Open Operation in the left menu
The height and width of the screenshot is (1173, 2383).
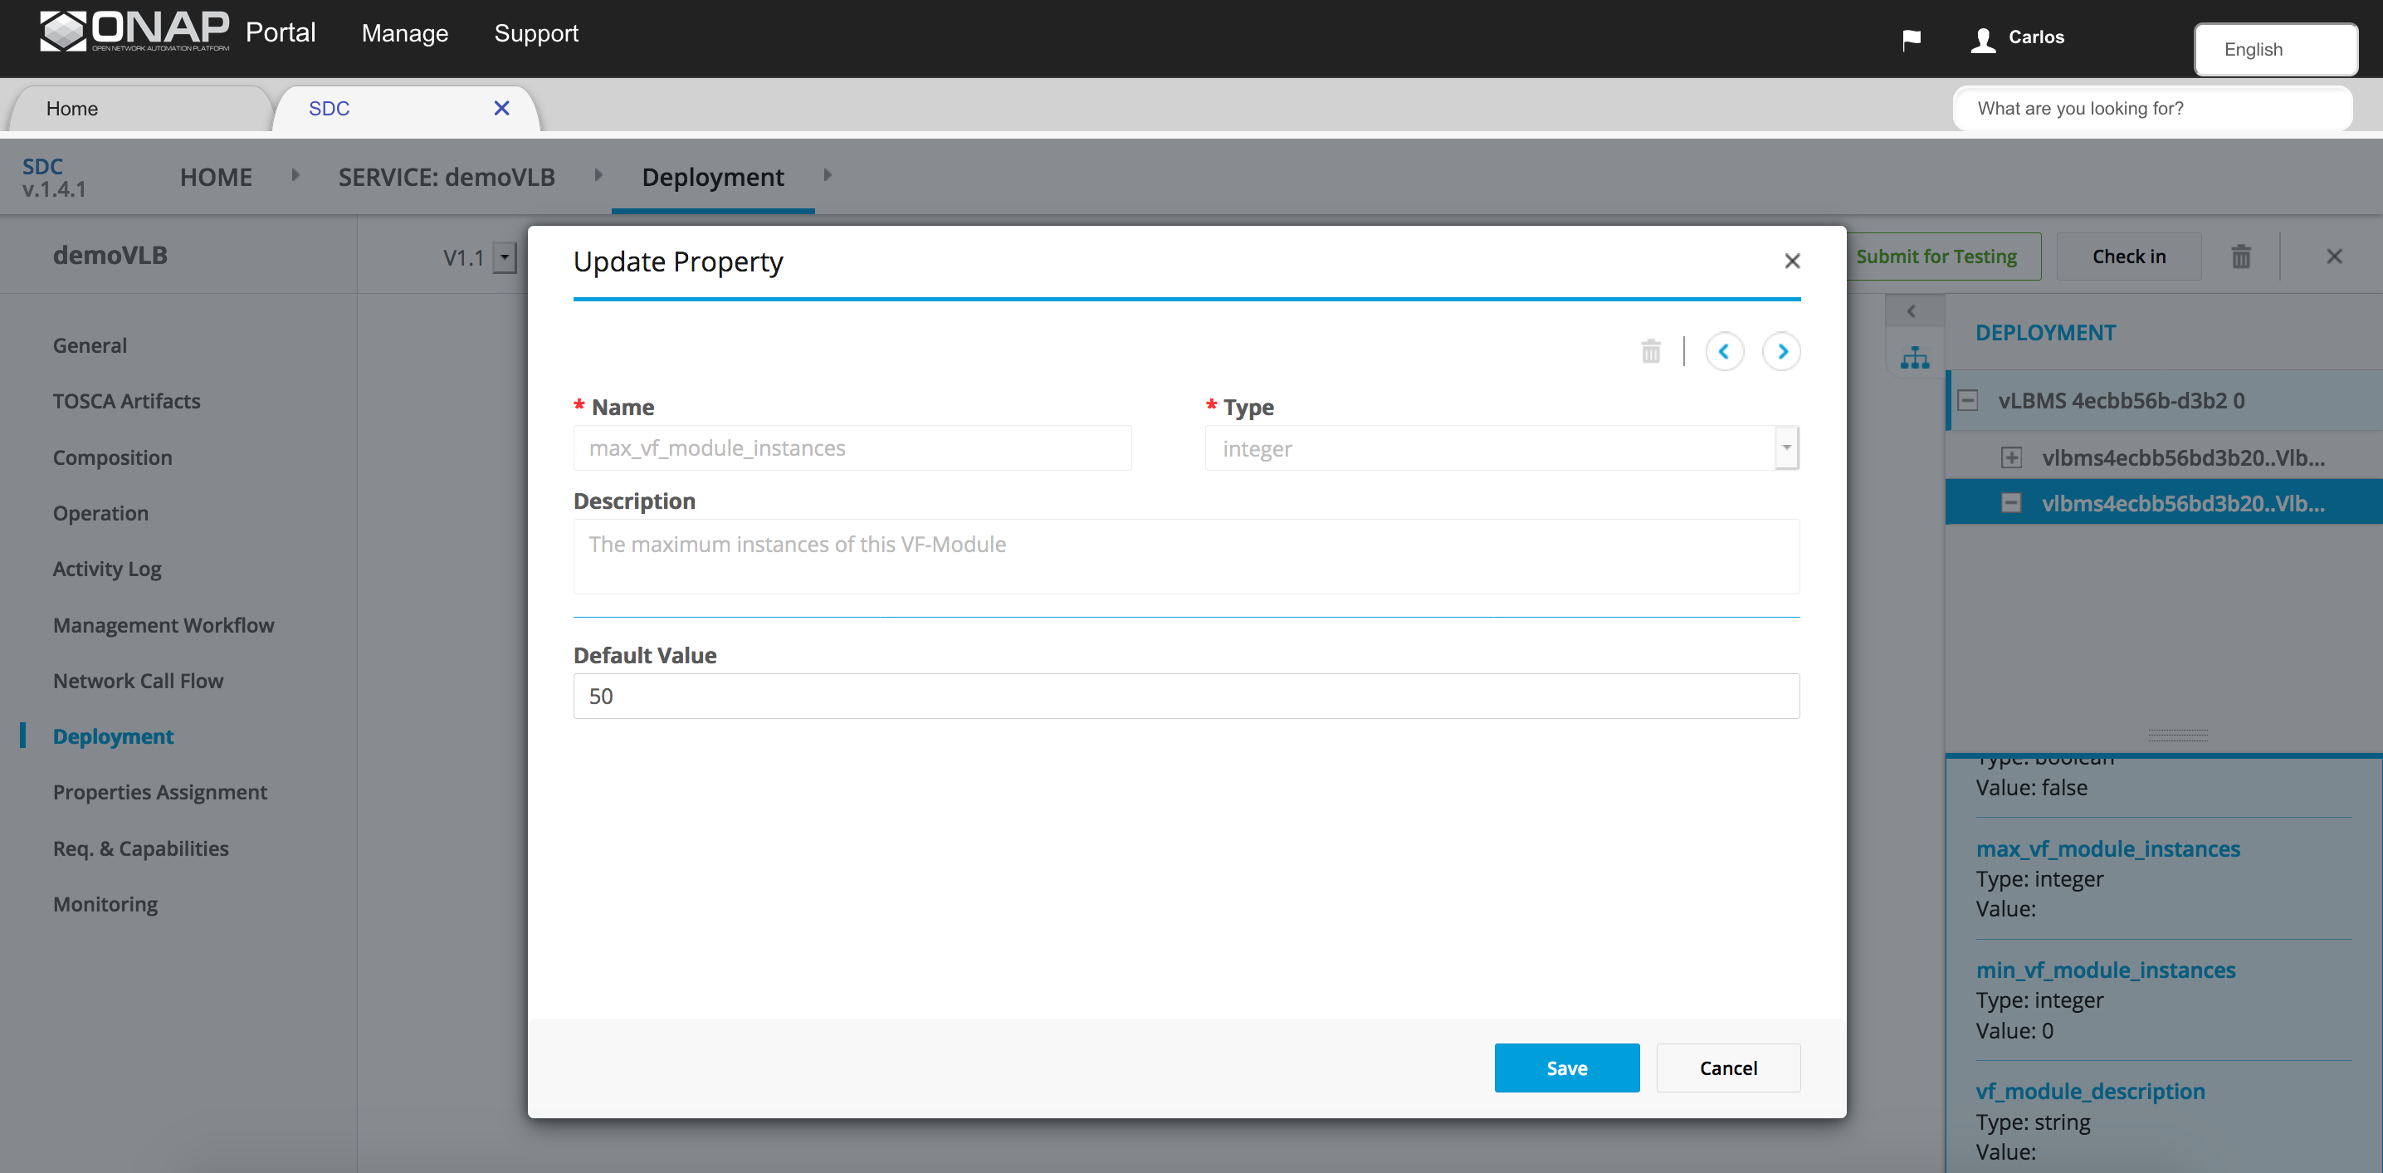tap(100, 512)
